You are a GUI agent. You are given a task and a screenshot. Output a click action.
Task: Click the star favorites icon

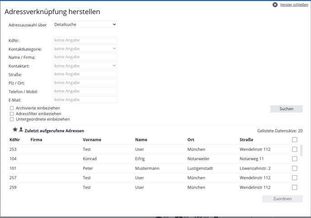[15, 130]
